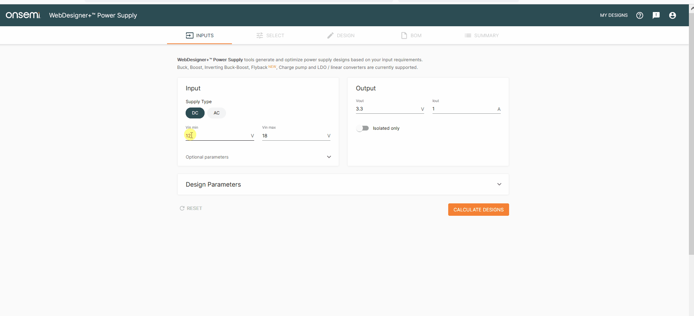Expand Optional parameters section
The image size is (694, 316).
[x=329, y=157]
